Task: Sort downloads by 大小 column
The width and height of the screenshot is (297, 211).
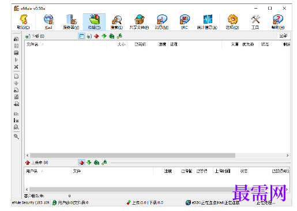Action: click(x=116, y=44)
